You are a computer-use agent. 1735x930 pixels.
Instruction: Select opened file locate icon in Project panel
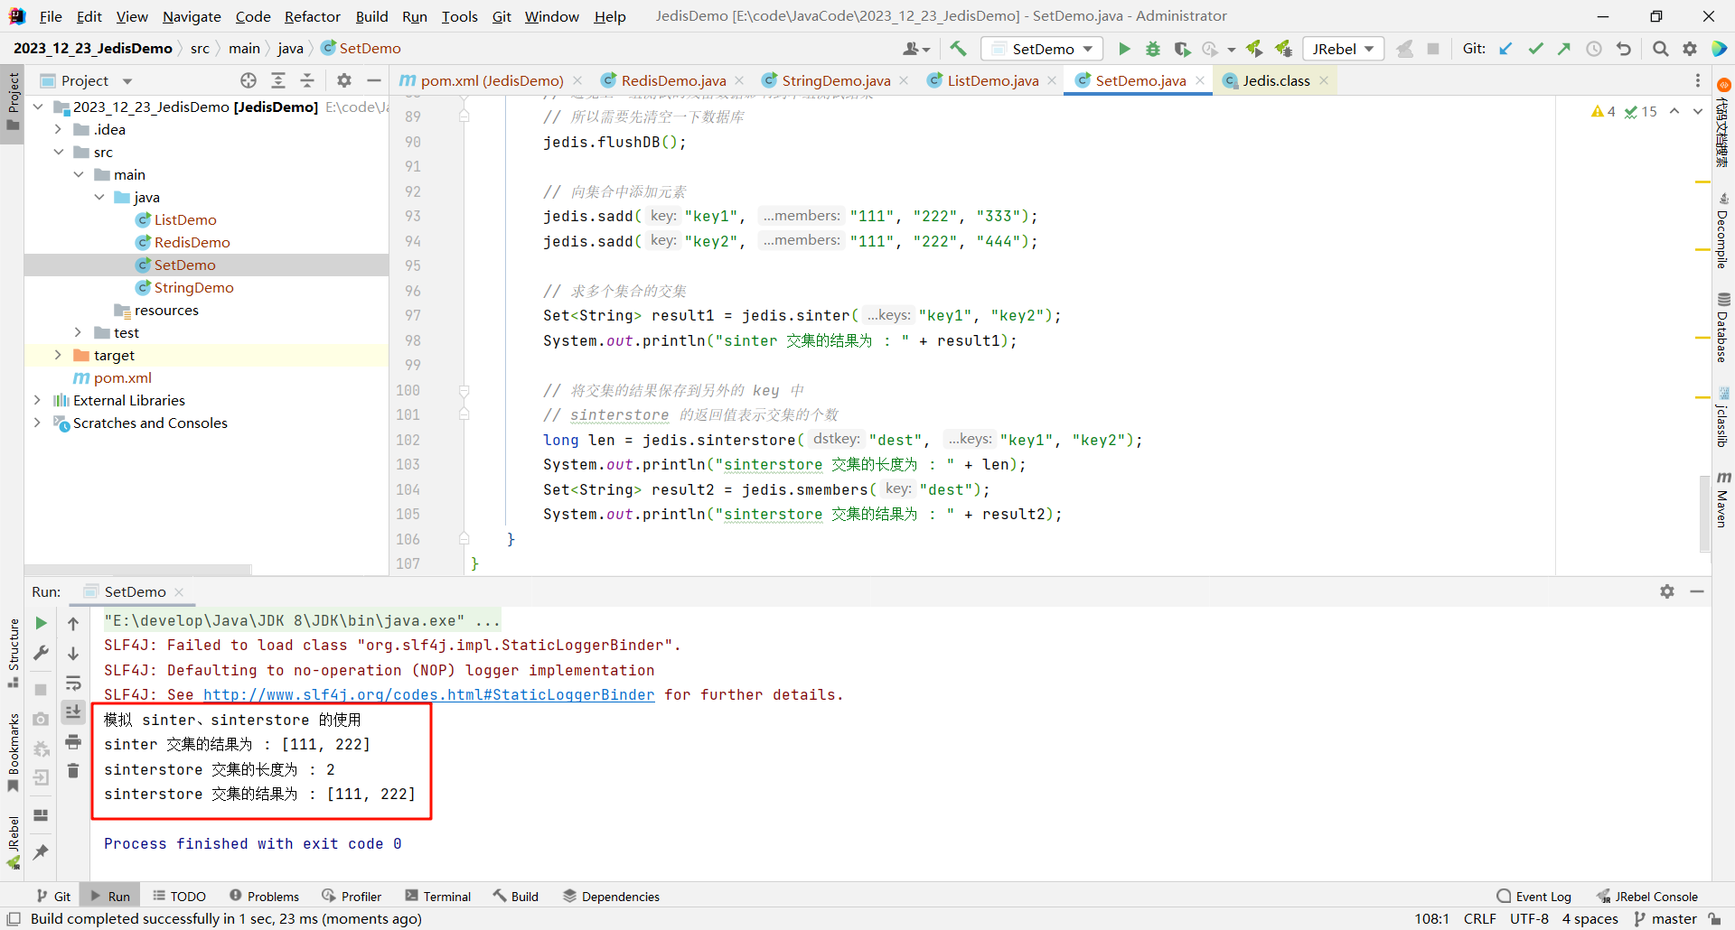click(x=249, y=80)
